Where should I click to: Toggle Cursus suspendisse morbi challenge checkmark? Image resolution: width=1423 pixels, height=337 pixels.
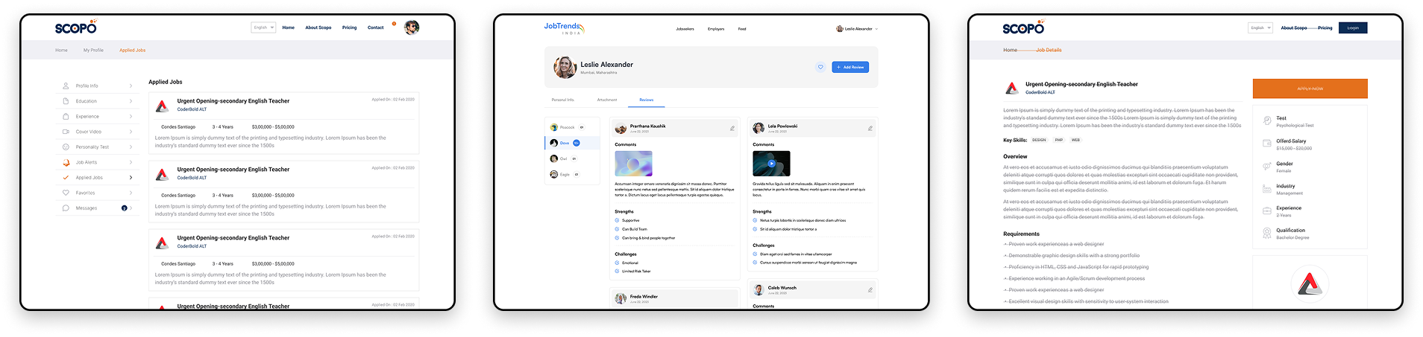tap(755, 263)
